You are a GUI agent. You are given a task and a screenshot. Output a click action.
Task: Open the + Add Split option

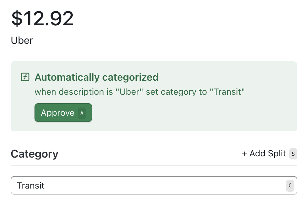263,154
